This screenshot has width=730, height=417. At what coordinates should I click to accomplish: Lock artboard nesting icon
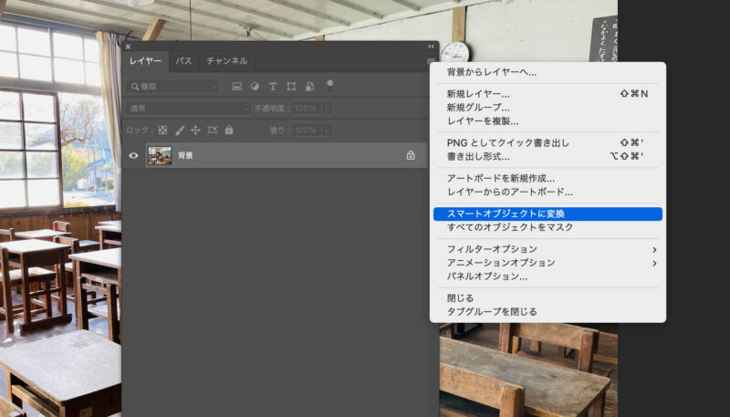click(213, 130)
